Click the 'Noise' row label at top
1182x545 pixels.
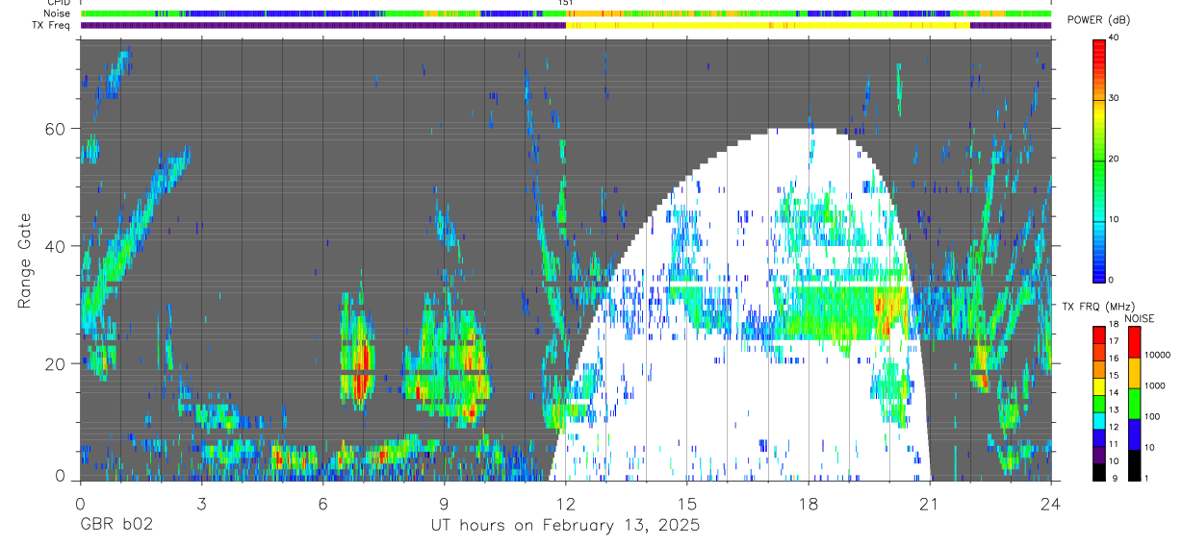point(57,13)
